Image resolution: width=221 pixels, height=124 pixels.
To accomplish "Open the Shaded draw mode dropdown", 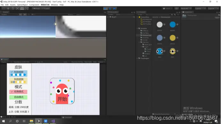I will coord(10,14).
